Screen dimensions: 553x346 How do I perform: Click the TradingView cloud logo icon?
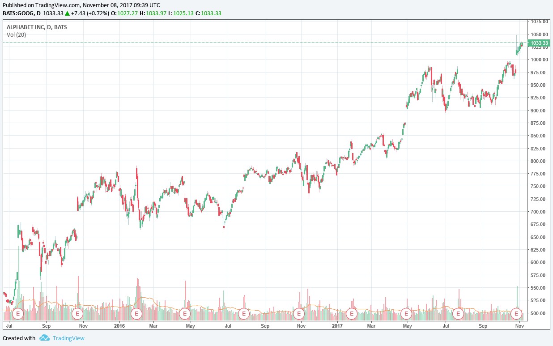tap(44, 338)
